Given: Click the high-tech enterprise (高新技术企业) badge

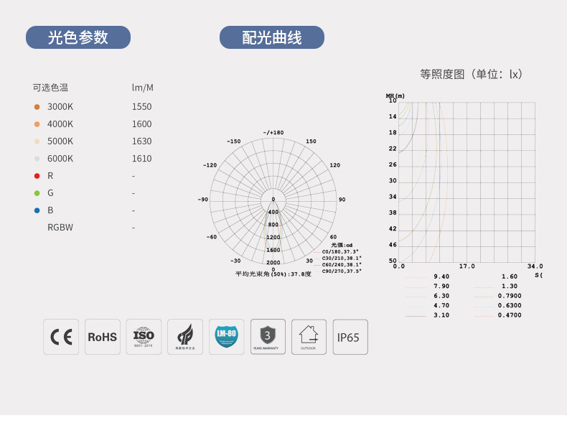Looking at the screenshot, I should pos(185,337).
